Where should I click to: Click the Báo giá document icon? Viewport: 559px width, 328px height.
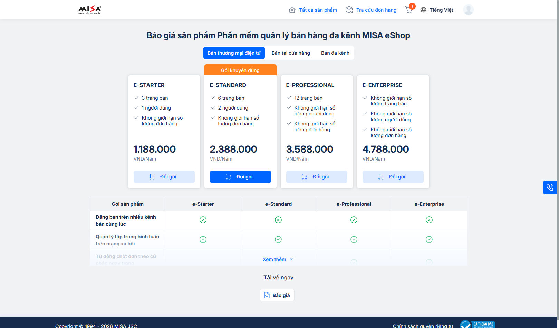267,295
